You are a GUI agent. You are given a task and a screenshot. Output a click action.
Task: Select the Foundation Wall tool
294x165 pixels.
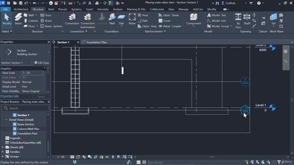coord(112,19)
